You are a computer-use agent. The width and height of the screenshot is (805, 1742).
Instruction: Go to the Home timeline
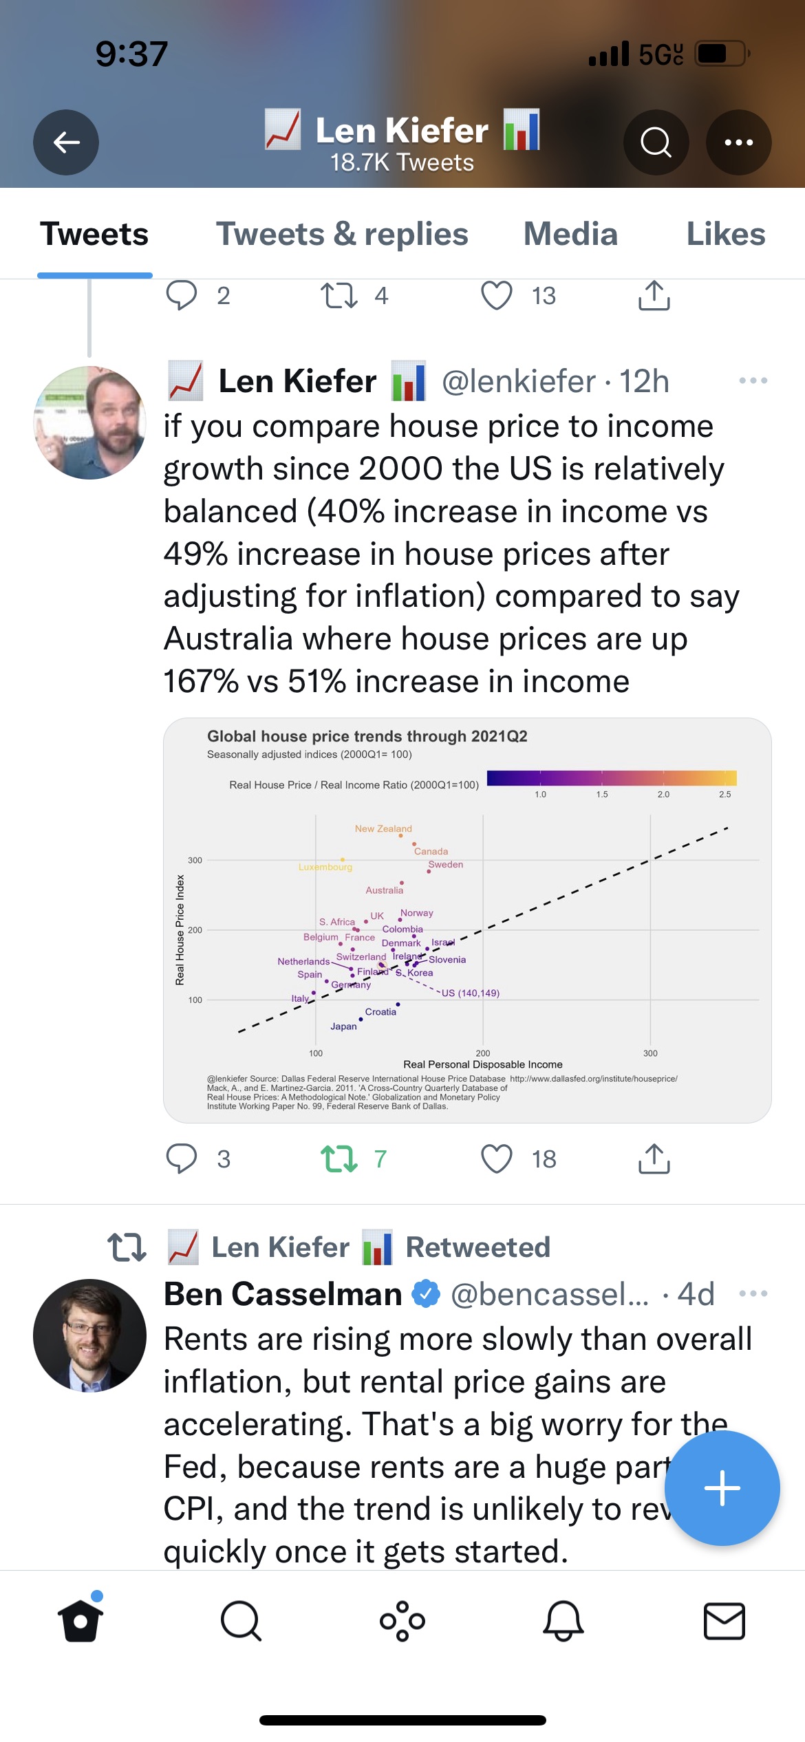click(80, 1621)
